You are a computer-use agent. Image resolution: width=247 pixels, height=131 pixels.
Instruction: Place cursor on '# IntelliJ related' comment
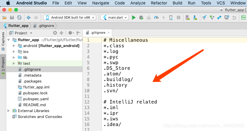point(130,102)
